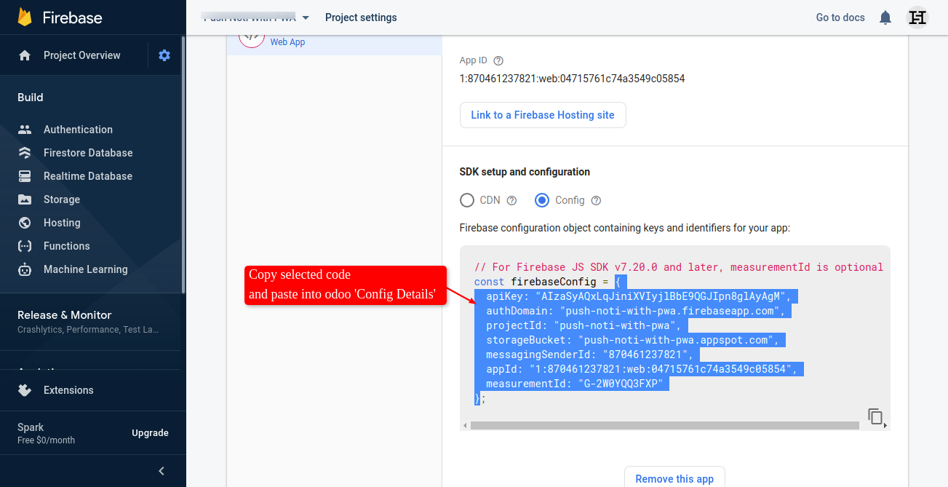
Task: Open user account avatar
Action: (917, 17)
